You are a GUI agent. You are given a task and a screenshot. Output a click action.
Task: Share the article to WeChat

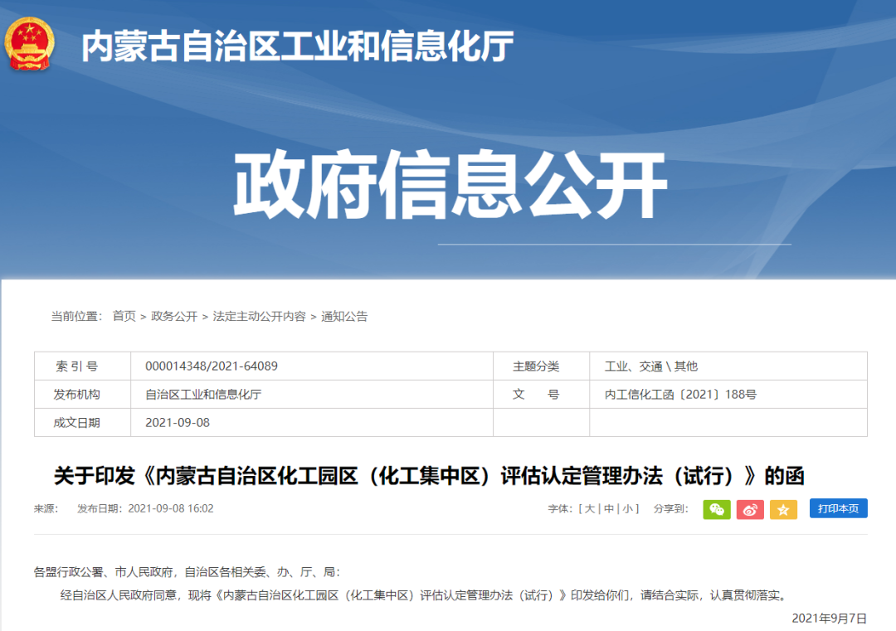(x=716, y=509)
